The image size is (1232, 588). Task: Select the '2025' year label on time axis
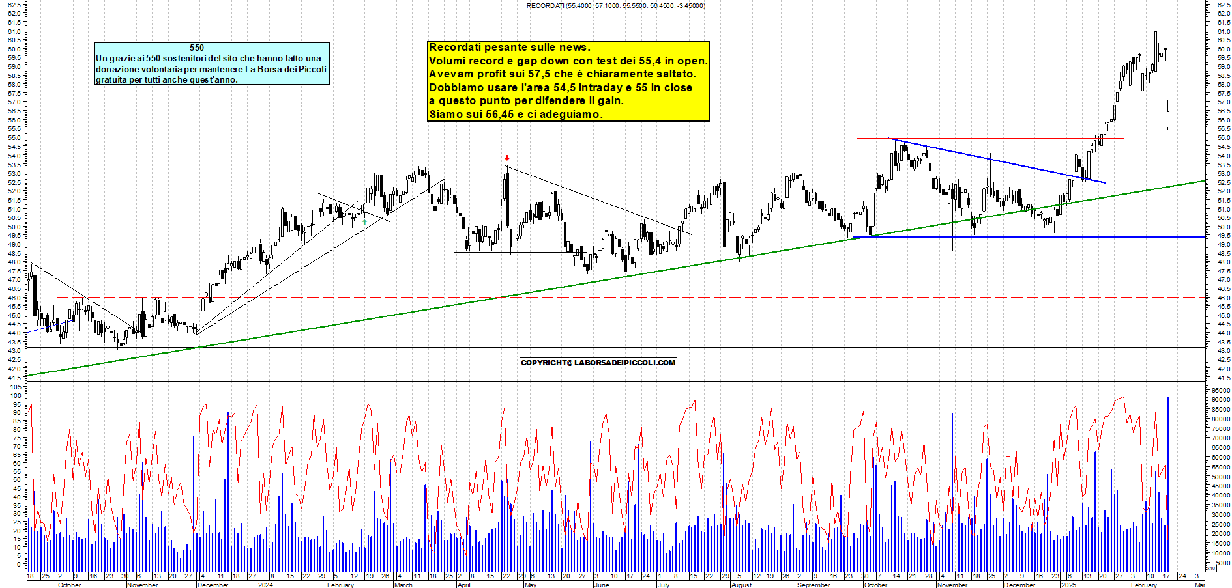coord(1068,585)
